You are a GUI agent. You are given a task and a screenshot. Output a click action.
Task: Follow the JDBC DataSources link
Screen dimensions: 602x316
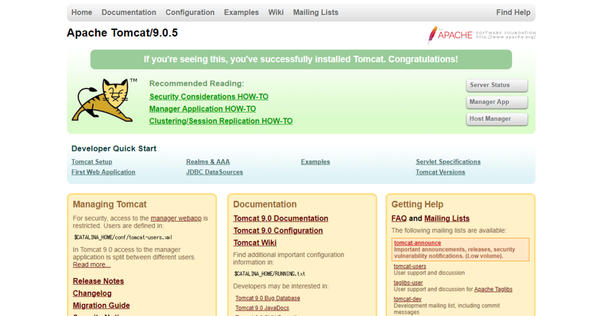214,172
